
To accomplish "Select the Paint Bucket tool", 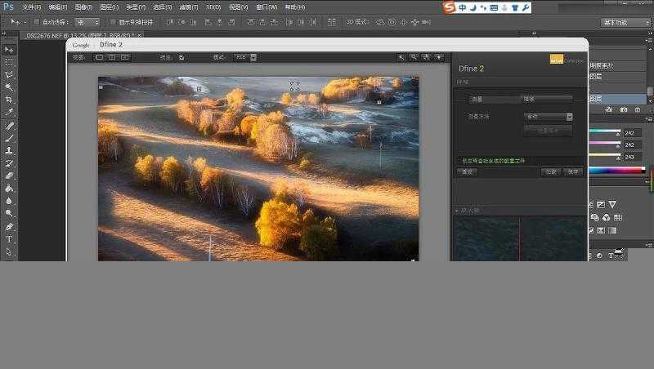I will [9, 189].
